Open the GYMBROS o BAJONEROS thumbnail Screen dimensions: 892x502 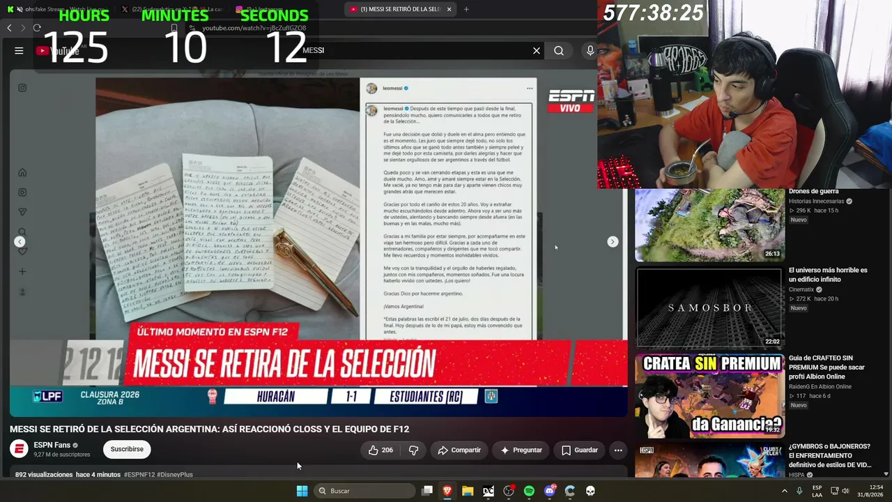tap(709, 460)
